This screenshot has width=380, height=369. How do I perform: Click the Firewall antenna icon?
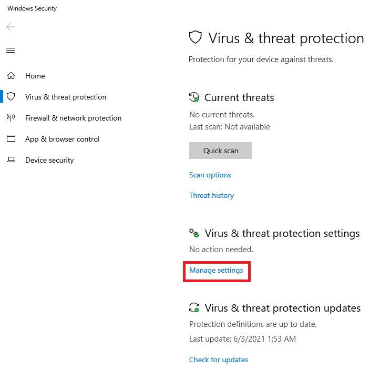pos(11,118)
